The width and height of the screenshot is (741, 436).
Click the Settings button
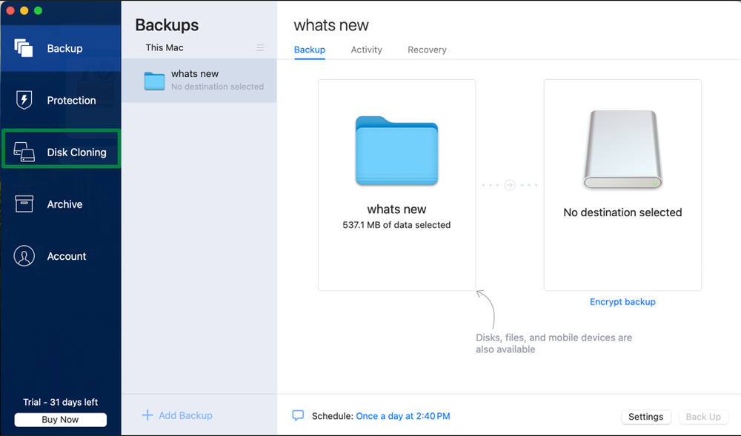645,417
